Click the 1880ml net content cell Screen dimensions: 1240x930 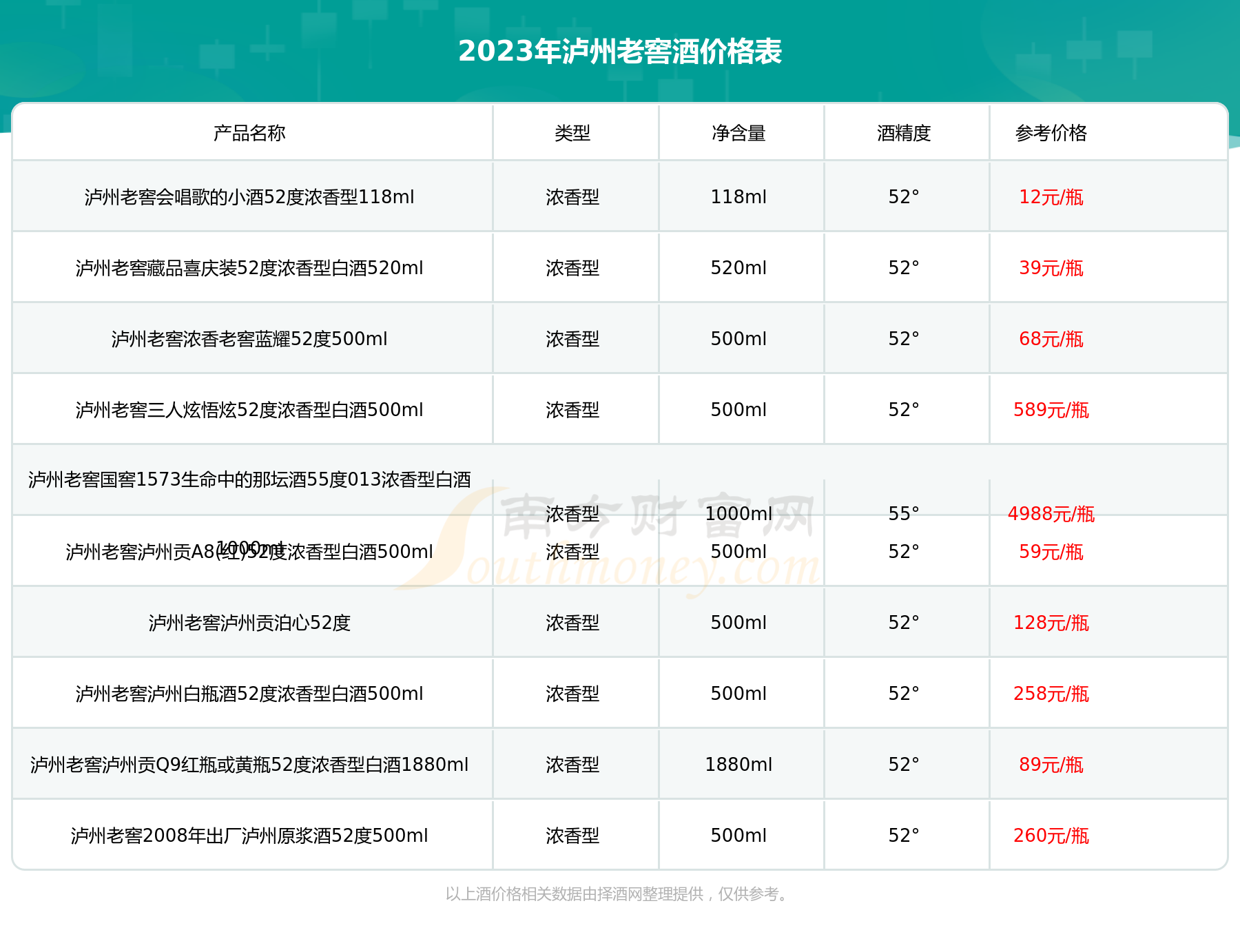[738, 765]
